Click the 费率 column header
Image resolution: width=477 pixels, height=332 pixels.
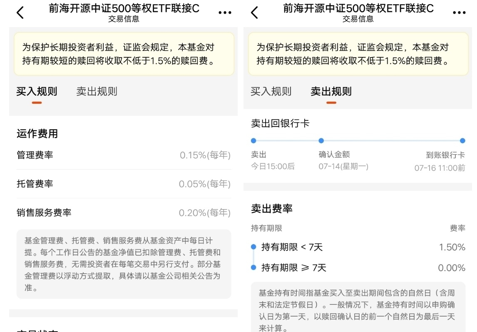[x=457, y=228]
